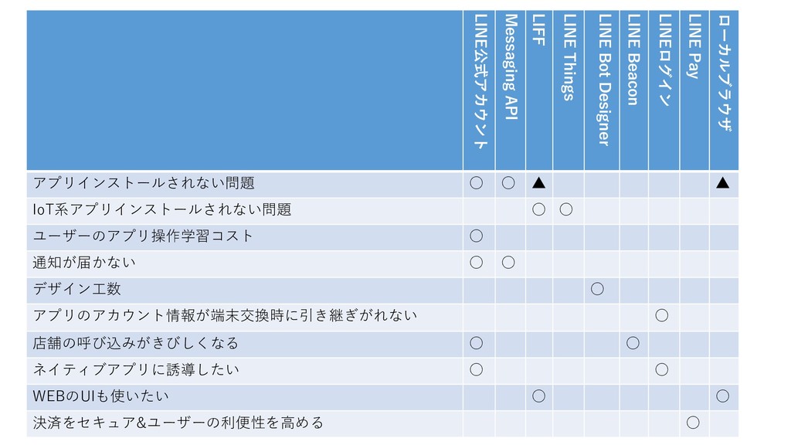Image resolution: width=791 pixels, height=445 pixels.
Task: Click the LINE Pay circle in 決済 row
Action: pyautogui.click(x=693, y=423)
